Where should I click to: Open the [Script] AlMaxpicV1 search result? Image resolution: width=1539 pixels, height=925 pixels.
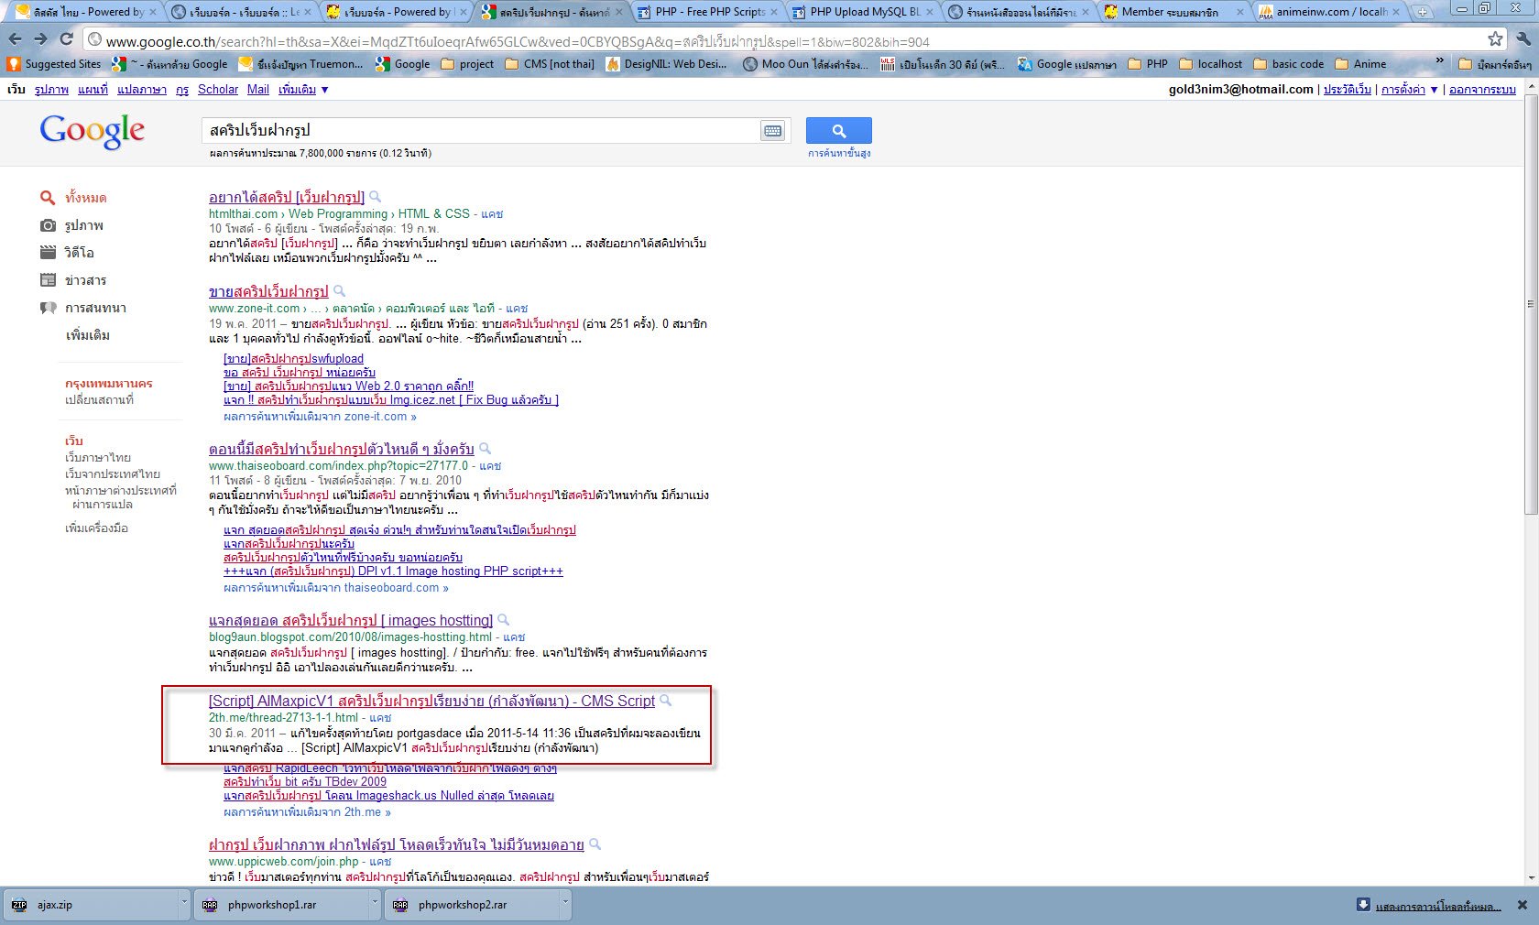[x=431, y=701]
